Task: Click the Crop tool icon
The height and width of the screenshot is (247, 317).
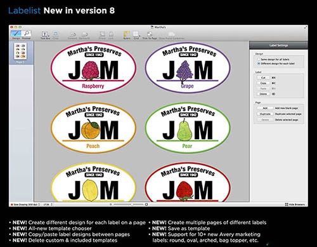Action: [x=56, y=34]
